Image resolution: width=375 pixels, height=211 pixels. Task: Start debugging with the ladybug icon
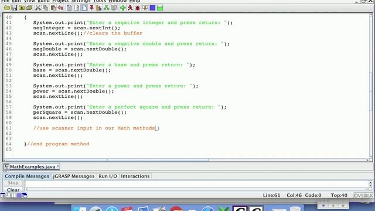click(138, 8)
